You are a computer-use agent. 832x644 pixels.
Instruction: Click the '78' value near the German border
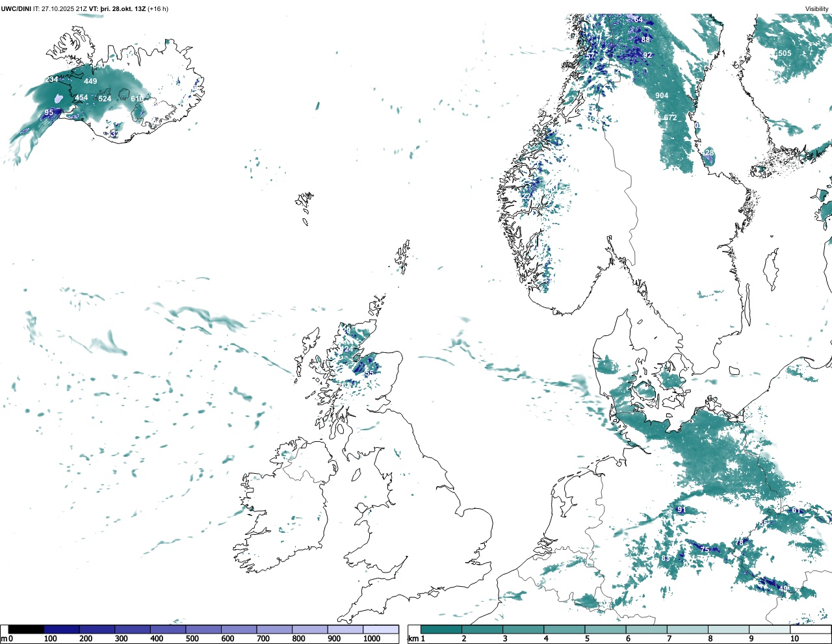coord(739,543)
